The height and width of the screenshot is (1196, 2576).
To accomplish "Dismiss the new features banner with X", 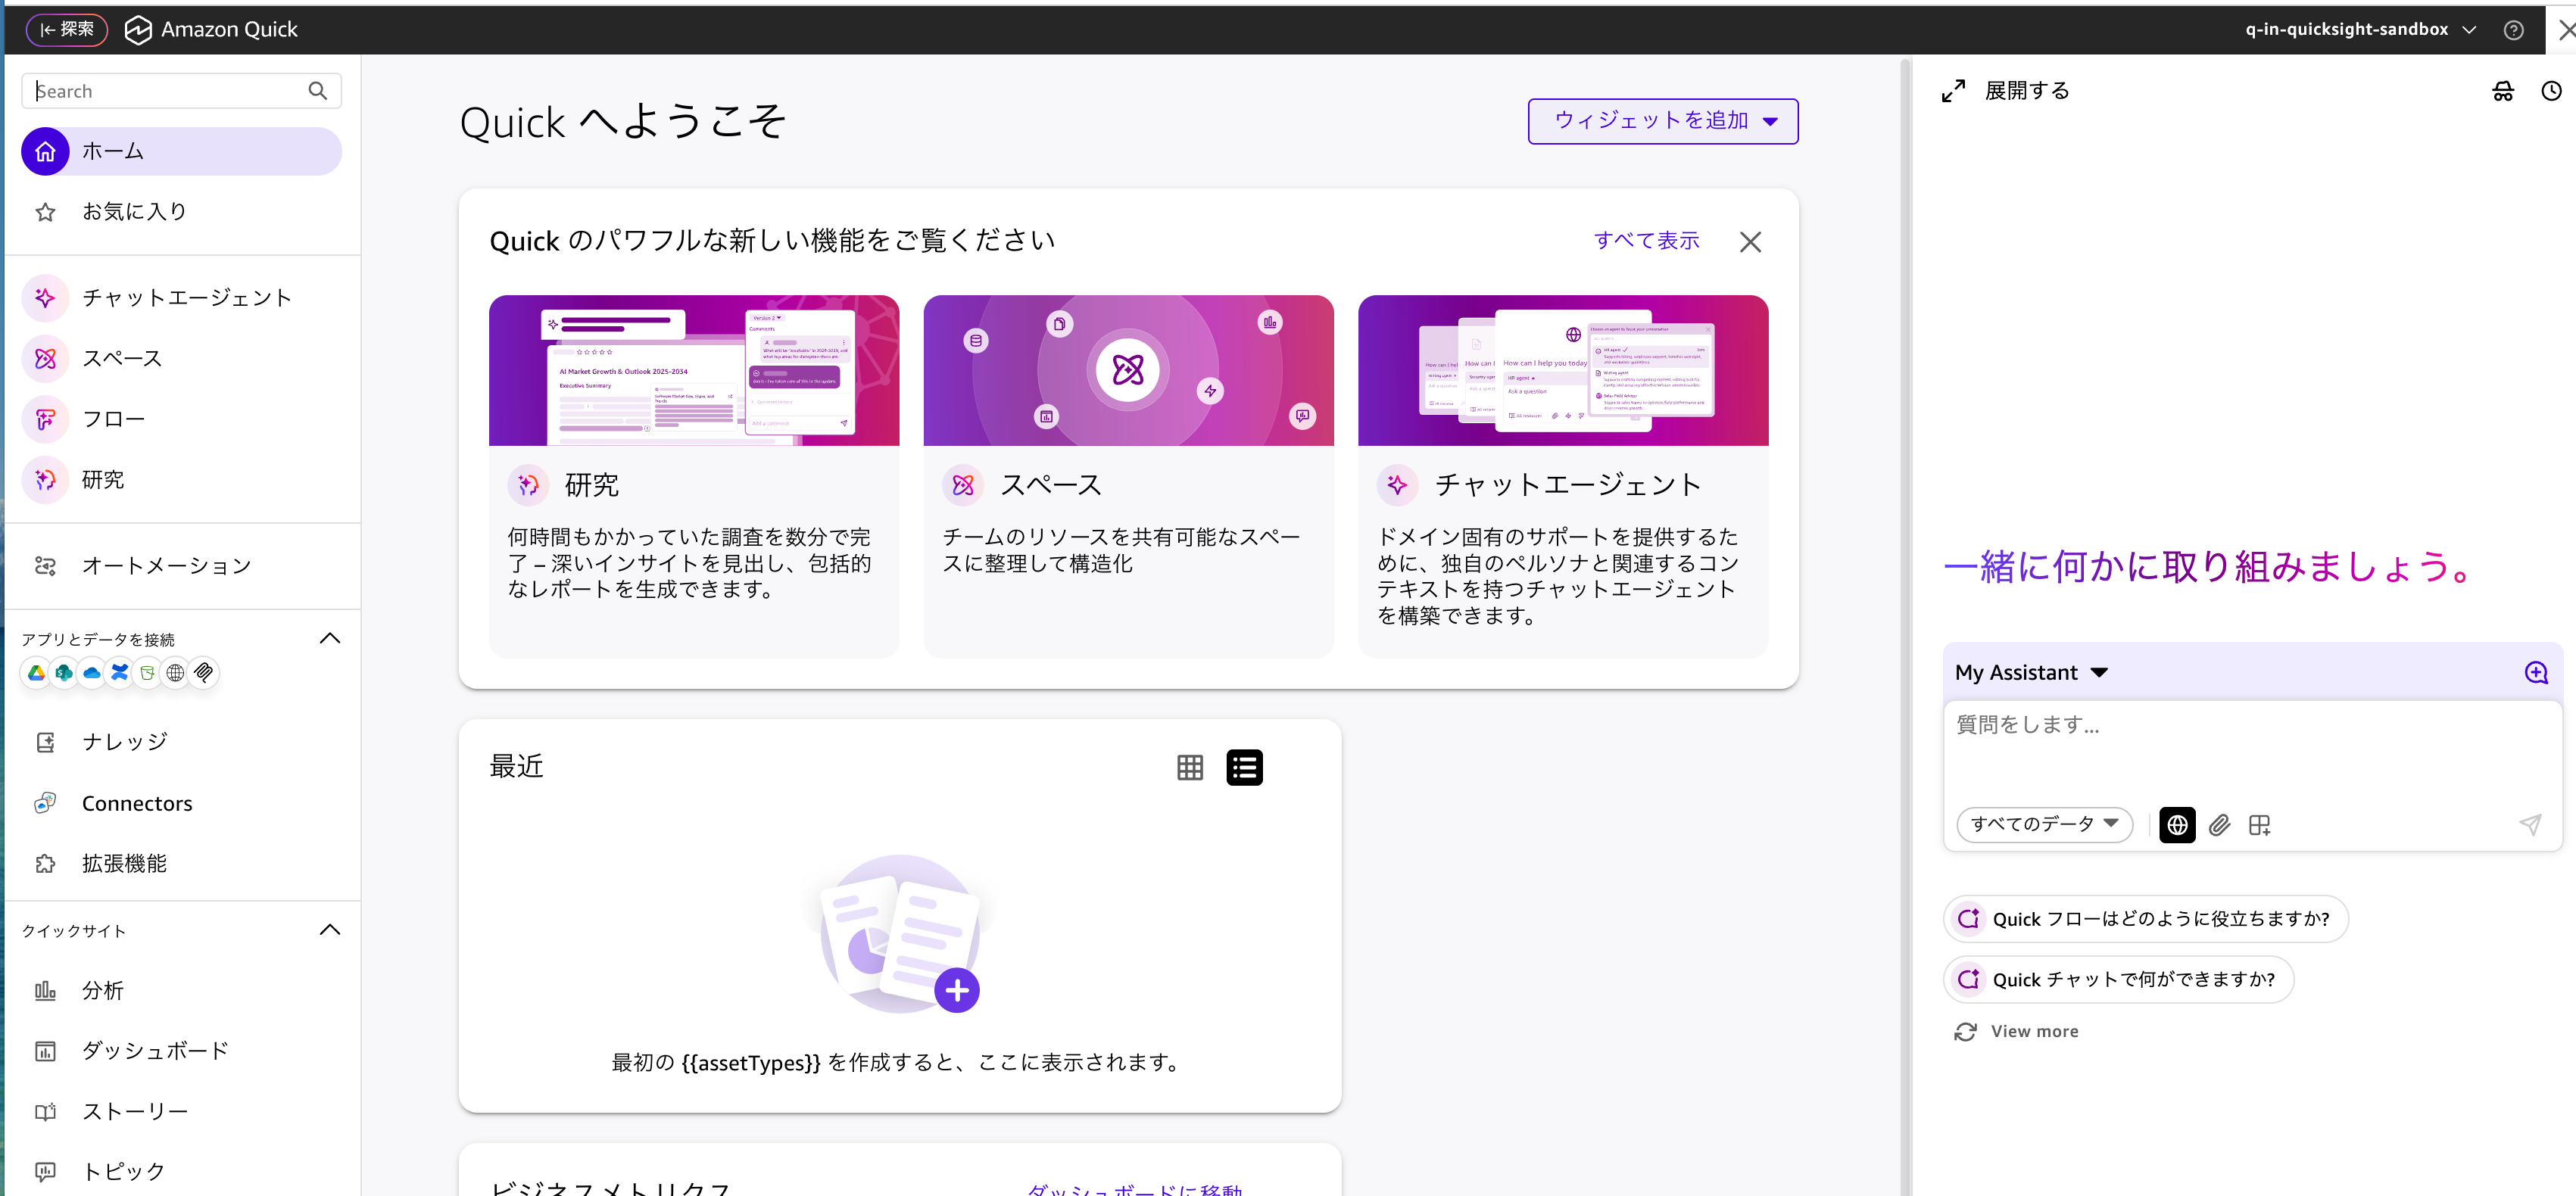I will click(1750, 242).
